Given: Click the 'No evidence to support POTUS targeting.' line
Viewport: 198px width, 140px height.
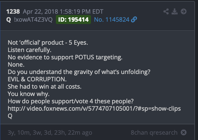Looking at the screenshot, I should [x=65, y=57].
